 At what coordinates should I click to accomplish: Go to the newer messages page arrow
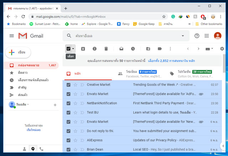[x=188, y=49]
